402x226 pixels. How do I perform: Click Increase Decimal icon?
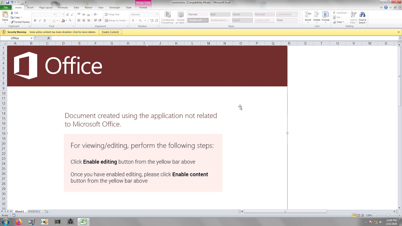coord(152,20)
